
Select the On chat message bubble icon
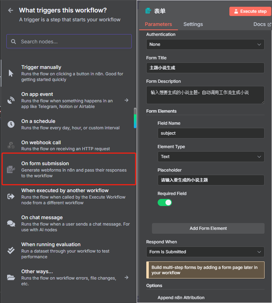click(11, 223)
